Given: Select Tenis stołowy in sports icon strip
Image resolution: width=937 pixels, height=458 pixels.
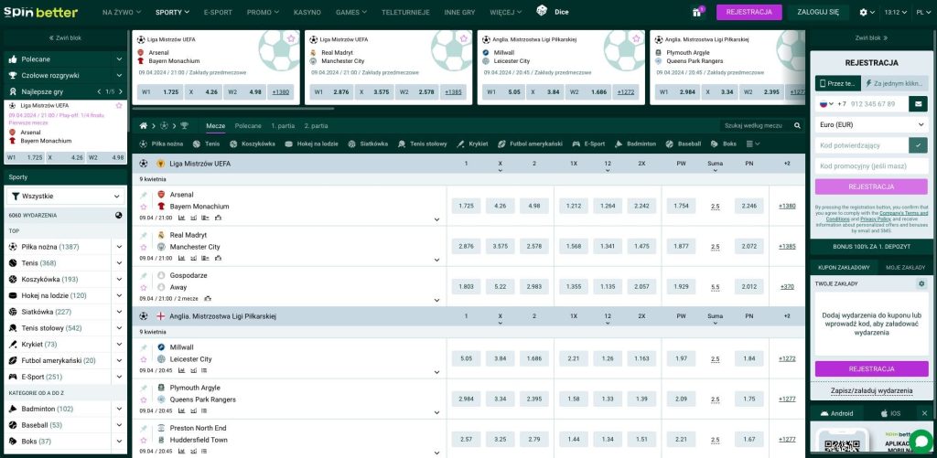Looking at the screenshot, I should (423, 144).
